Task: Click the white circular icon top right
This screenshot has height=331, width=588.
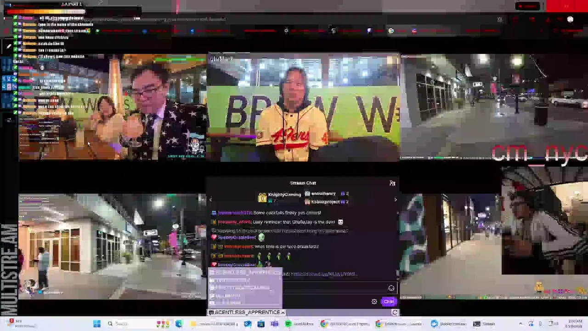Action: pos(570,19)
